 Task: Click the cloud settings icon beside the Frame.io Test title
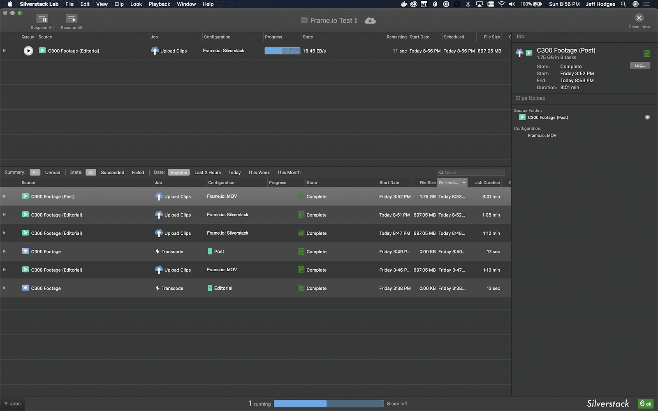point(370,21)
